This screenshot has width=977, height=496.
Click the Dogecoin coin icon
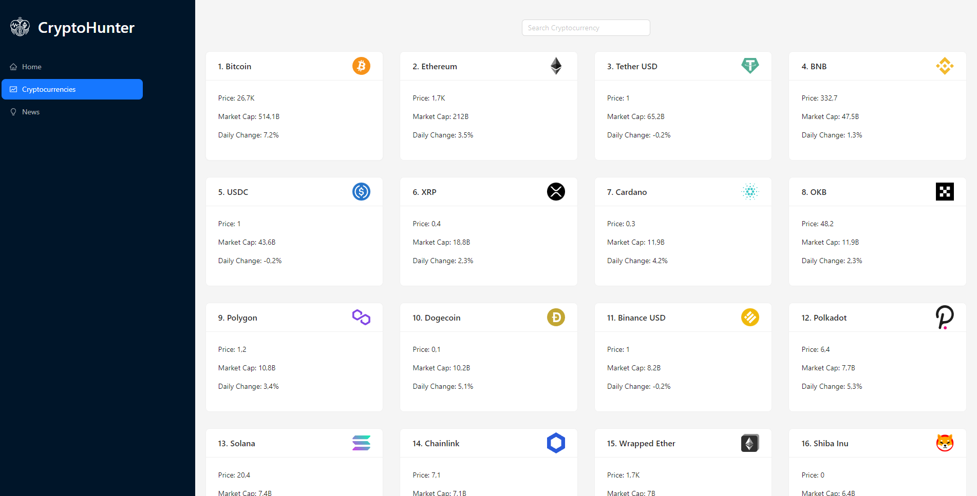click(556, 317)
